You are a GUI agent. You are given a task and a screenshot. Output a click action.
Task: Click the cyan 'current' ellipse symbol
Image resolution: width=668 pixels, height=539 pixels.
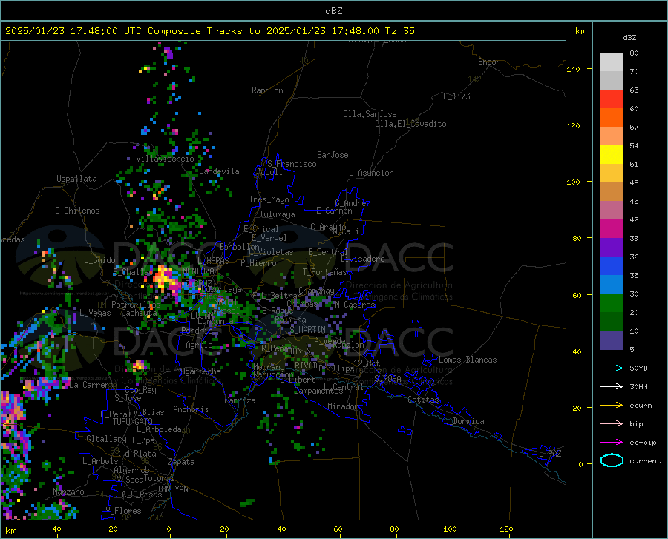pyautogui.click(x=612, y=460)
